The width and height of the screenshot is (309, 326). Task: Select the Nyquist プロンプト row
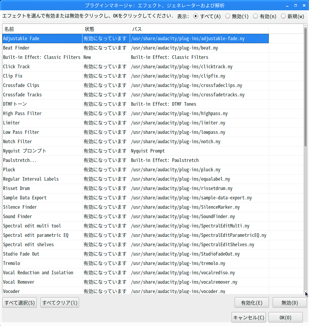click(135, 151)
